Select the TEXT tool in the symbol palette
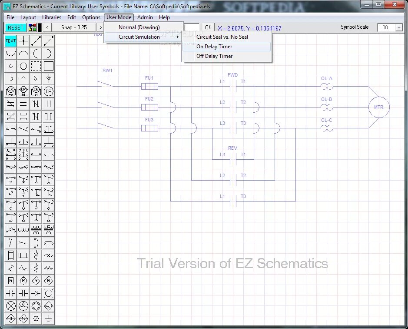The width and height of the screenshot is (408, 329). pyautogui.click(x=10, y=41)
